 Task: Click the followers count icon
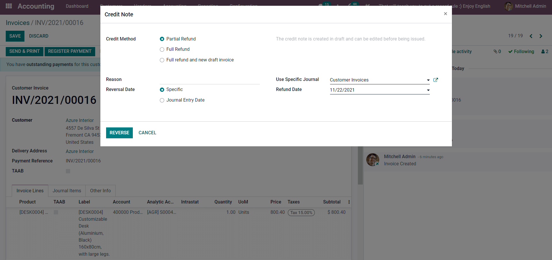pyautogui.click(x=545, y=51)
